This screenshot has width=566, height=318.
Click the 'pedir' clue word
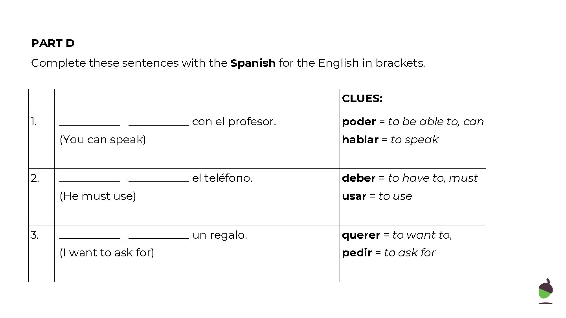(x=357, y=253)
